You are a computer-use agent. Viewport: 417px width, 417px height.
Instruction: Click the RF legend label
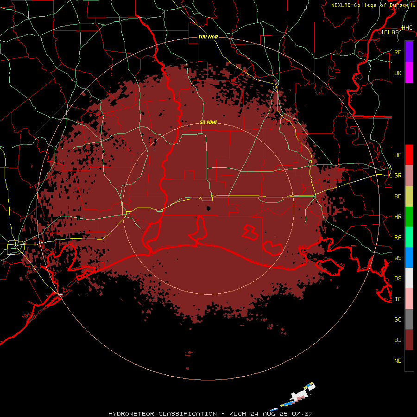coord(398,52)
